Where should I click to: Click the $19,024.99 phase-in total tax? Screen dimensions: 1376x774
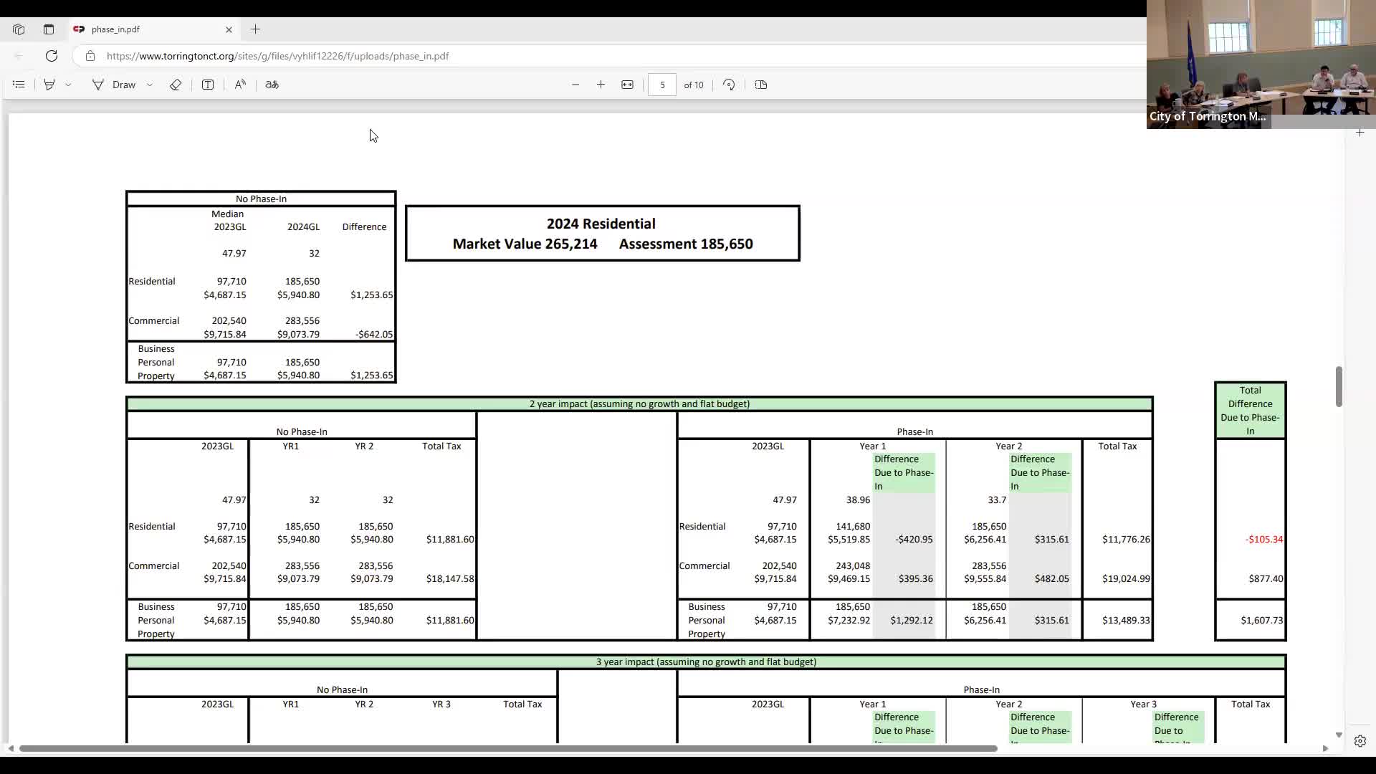[x=1126, y=578]
